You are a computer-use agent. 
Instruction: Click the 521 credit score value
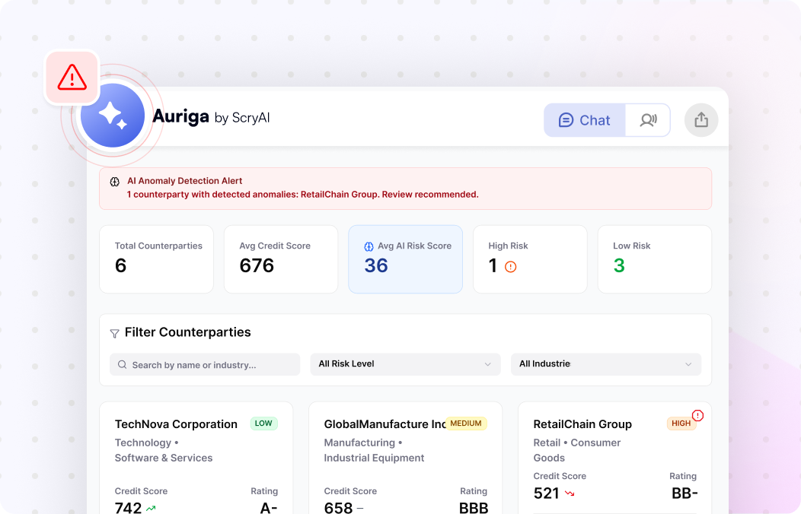point(546,493)
